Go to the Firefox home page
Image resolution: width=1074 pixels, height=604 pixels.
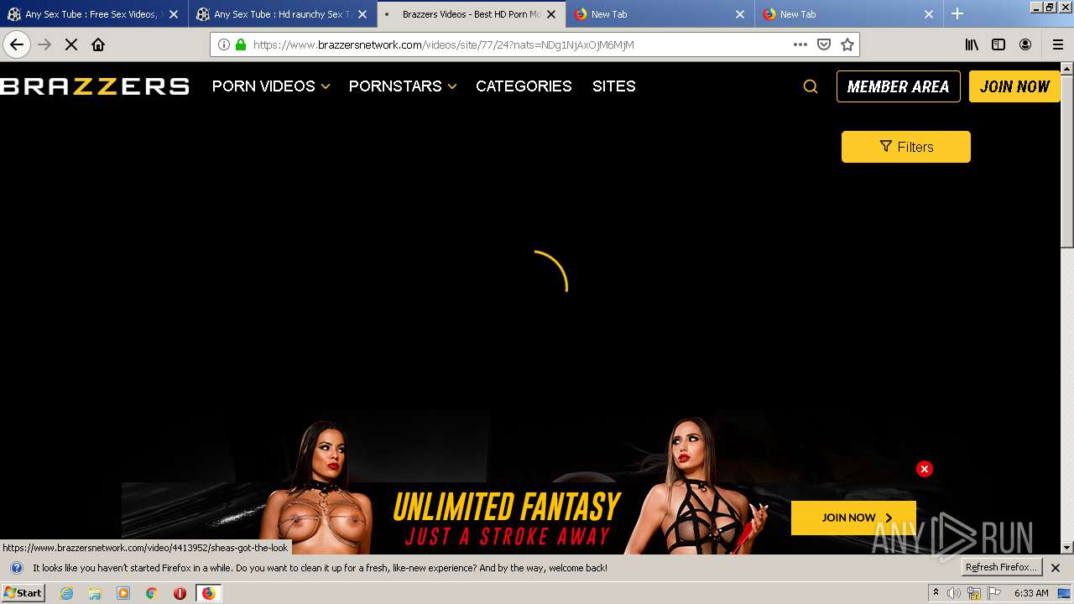98,44
